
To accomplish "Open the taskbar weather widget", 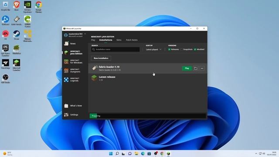I will point(8,154).
